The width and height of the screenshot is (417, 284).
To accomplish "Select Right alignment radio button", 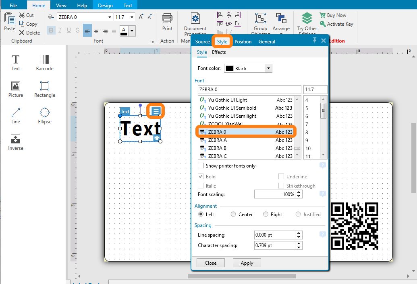I will click(266, 215).
